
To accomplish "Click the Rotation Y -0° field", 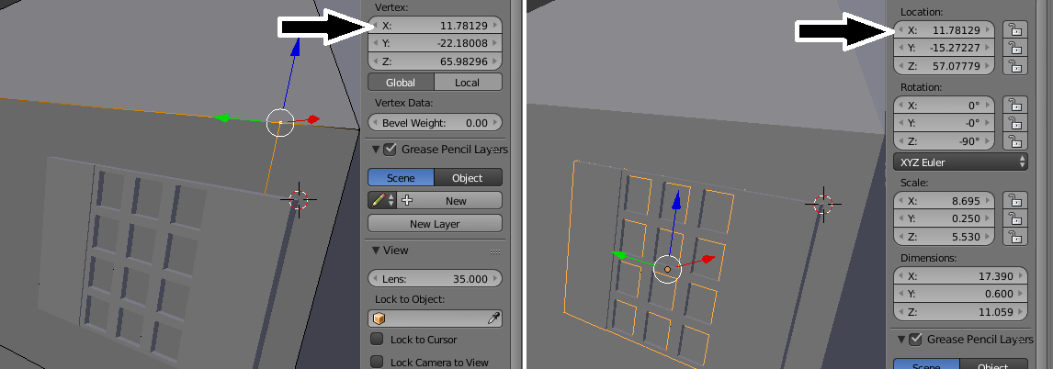I will (x=945, y=123).
